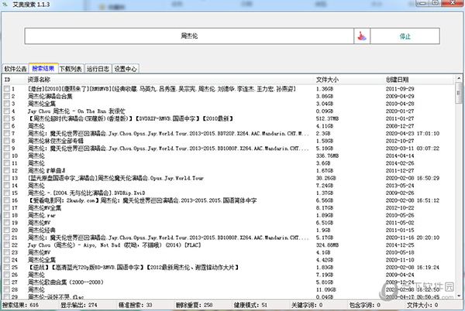Tick the checkbox for row 22
Screen dimensions: 465x311
pyautogui.click(x=6, y=245)
